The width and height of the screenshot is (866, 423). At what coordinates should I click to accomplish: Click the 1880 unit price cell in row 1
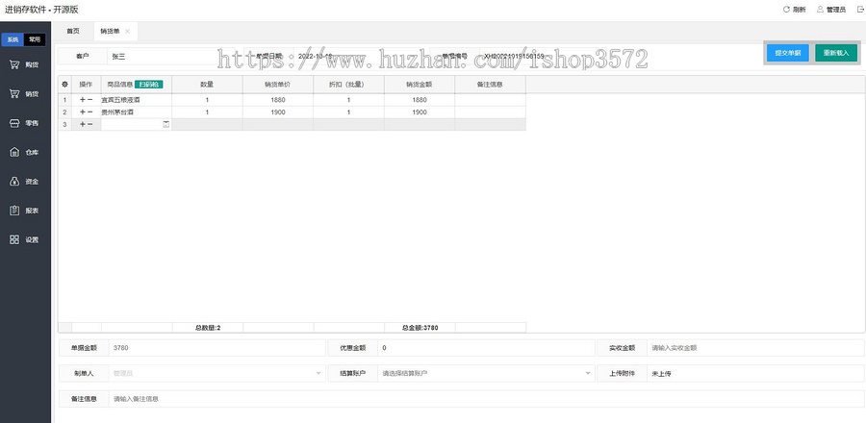click(x=278, y=100)
